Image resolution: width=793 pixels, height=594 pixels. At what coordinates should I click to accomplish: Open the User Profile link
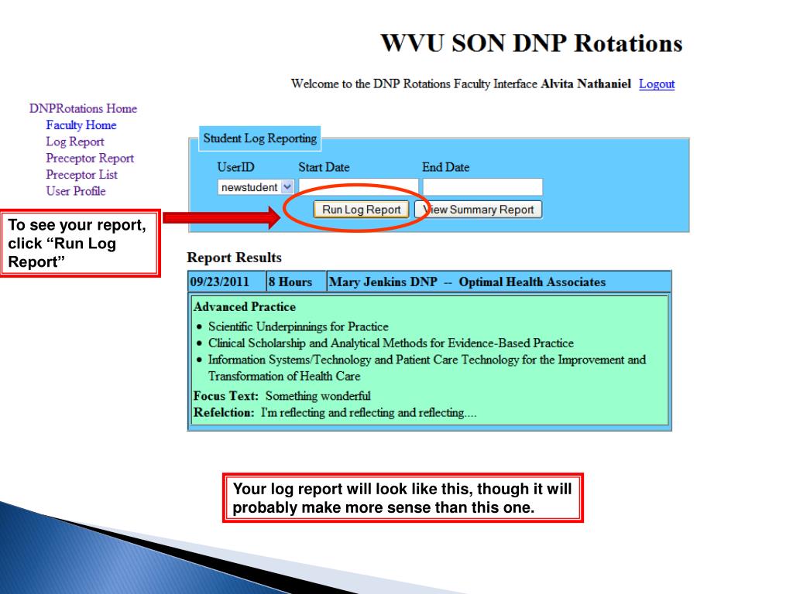tap(76, 192)
